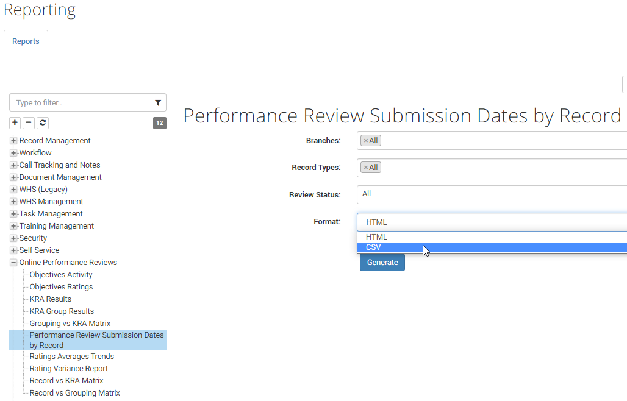Click inside the Branches selection field
The image size is (627, 401).
pos(492,141)
